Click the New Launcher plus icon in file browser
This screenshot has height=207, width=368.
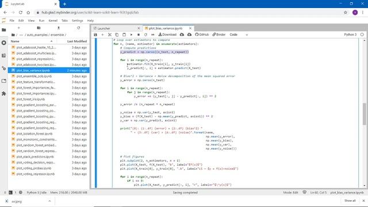[x=19, y=28]
